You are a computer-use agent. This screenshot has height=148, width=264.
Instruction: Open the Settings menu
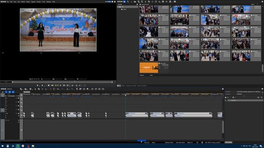click(x=49, y=2)
